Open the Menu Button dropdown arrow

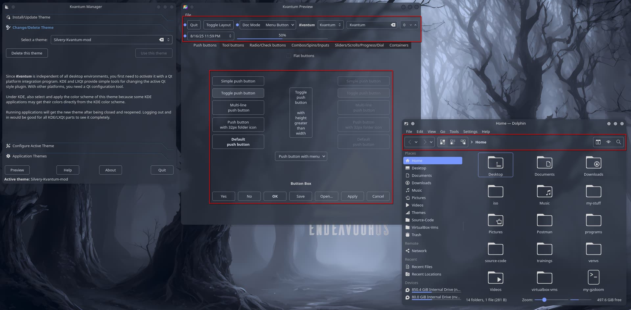click(292, 25)
